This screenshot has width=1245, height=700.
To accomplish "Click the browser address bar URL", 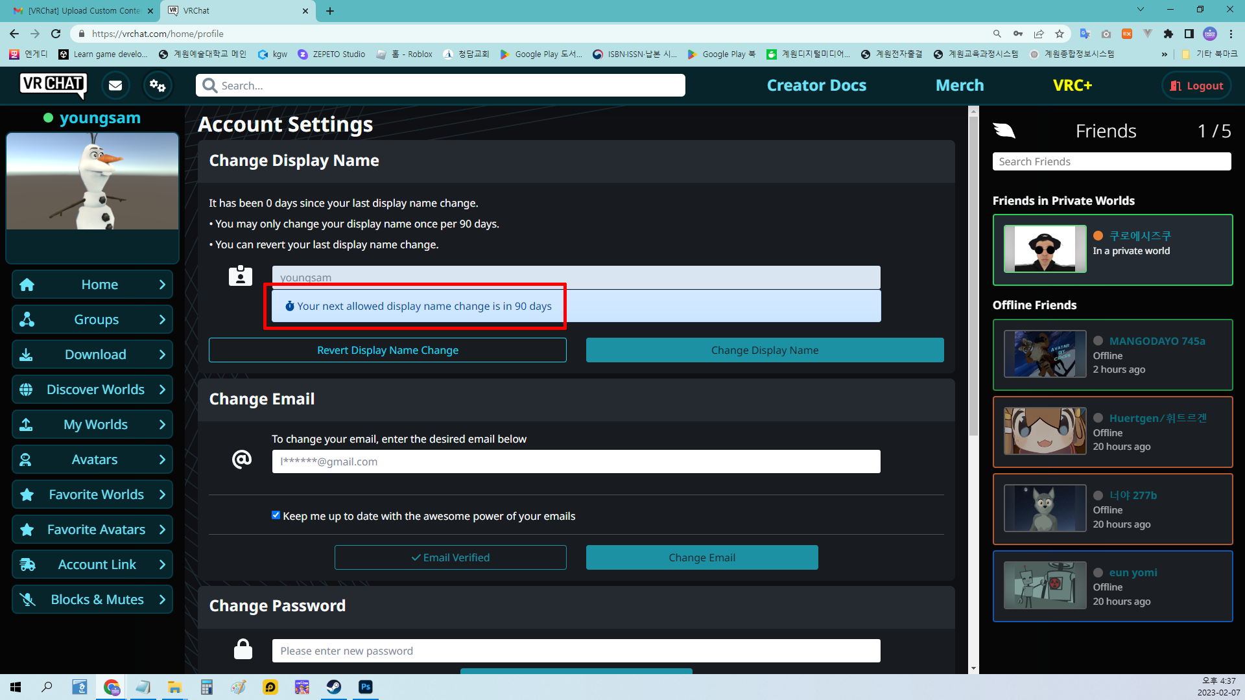I will pyautogui.click(x=158, y=34).
